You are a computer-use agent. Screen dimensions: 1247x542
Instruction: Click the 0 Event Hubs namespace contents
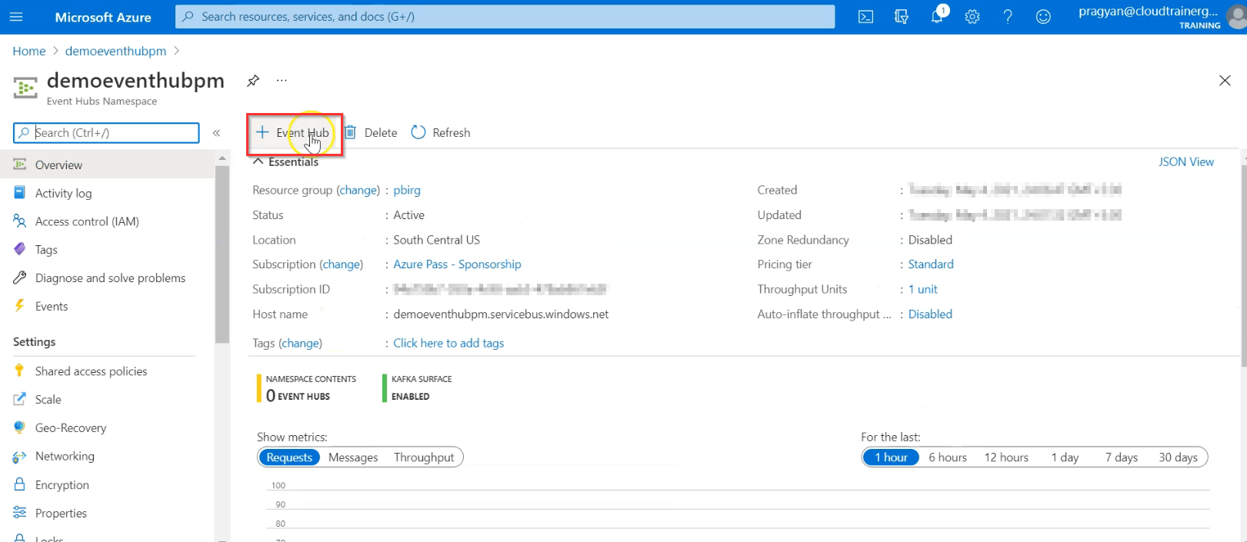coord(306,388)
